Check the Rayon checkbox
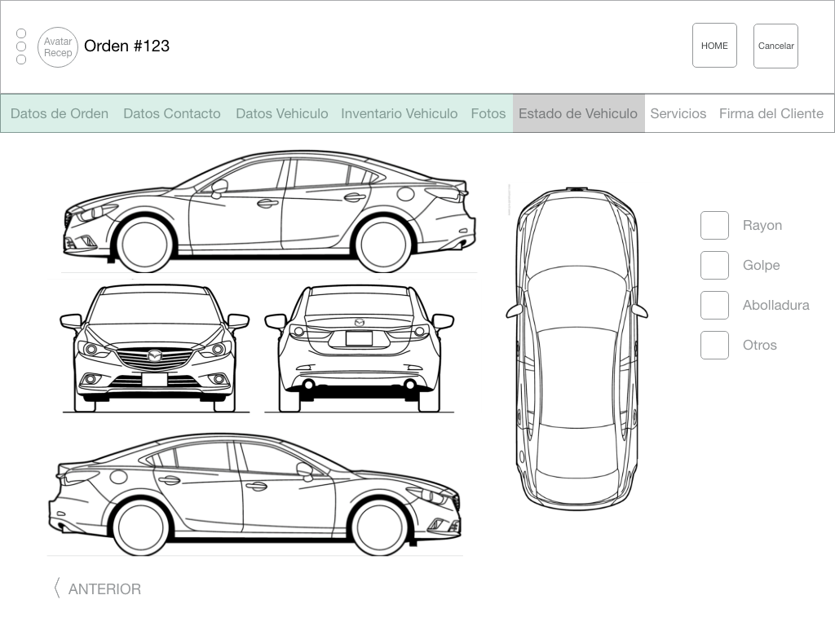 (x=714, y=226)
